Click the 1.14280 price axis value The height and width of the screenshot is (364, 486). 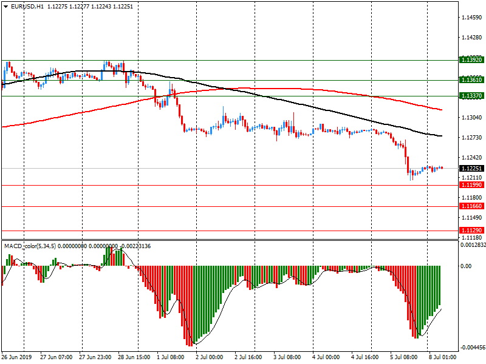pyautogui.click(x=472, y=38)
